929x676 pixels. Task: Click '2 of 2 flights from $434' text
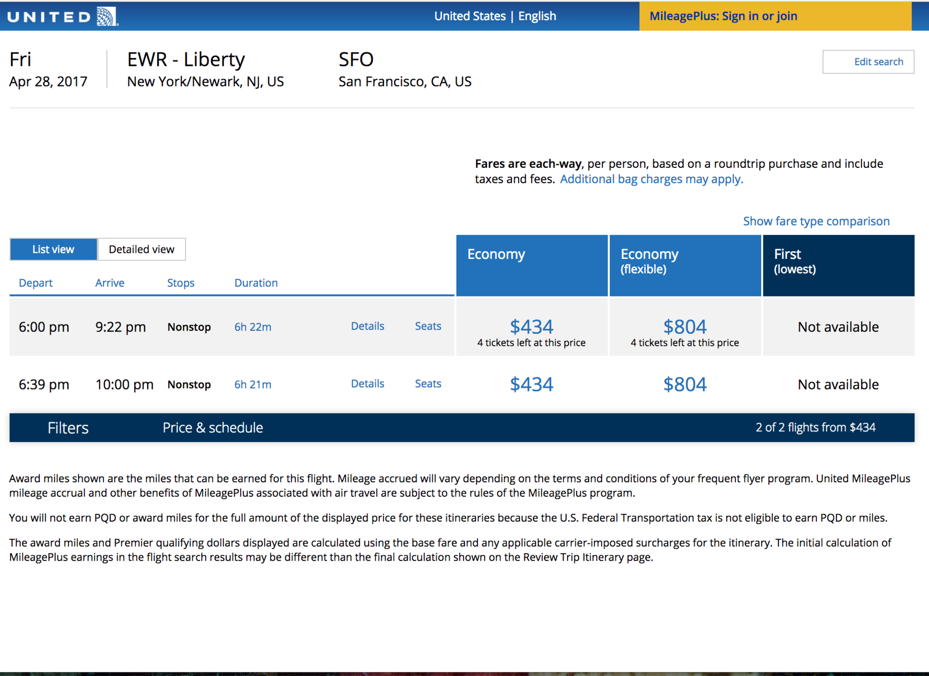[x=815, y=428]
